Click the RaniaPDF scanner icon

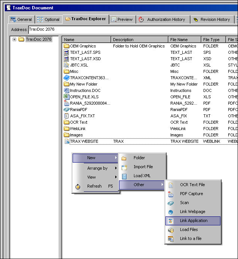[67, 110]
